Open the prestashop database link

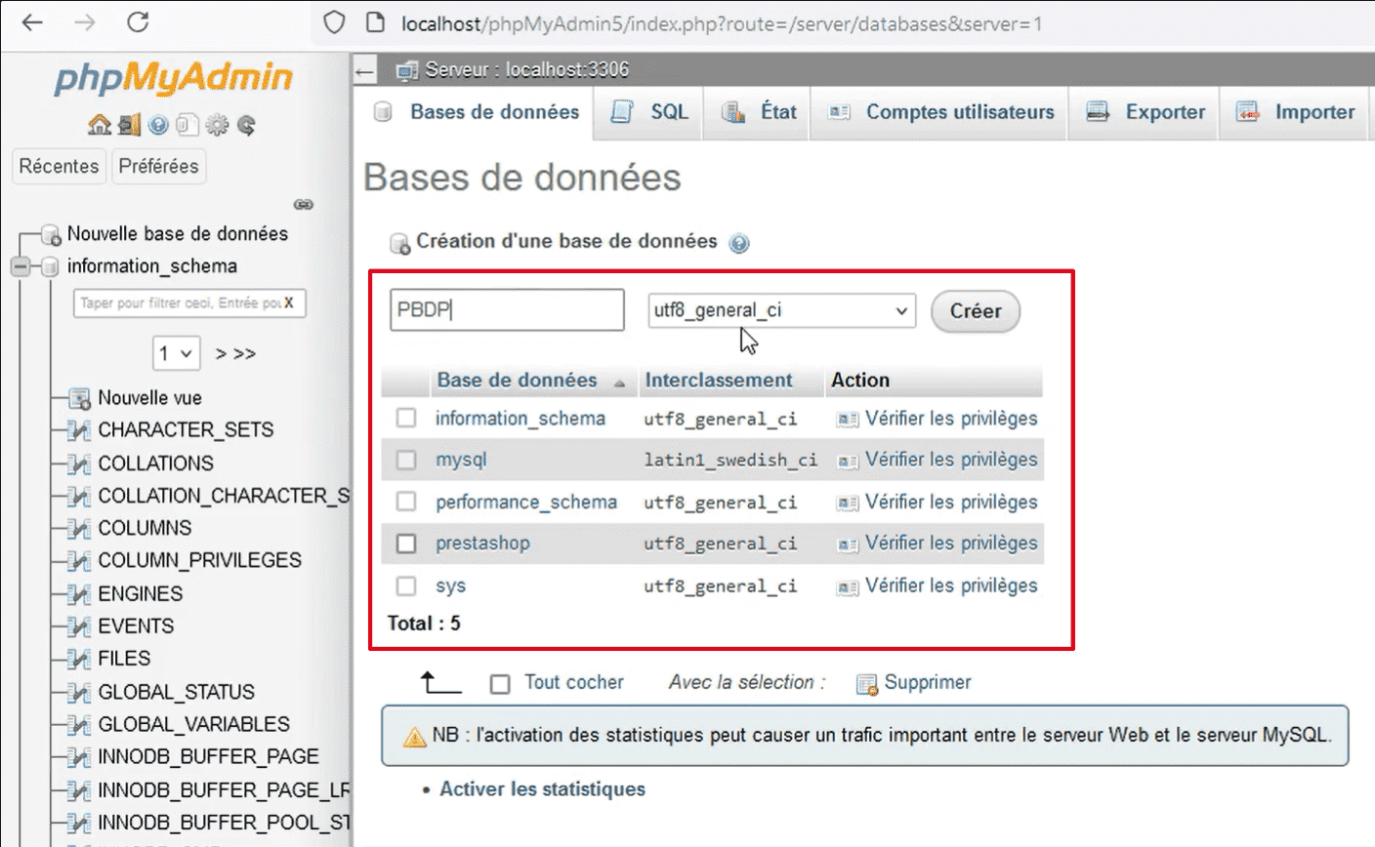coord(482,544)
